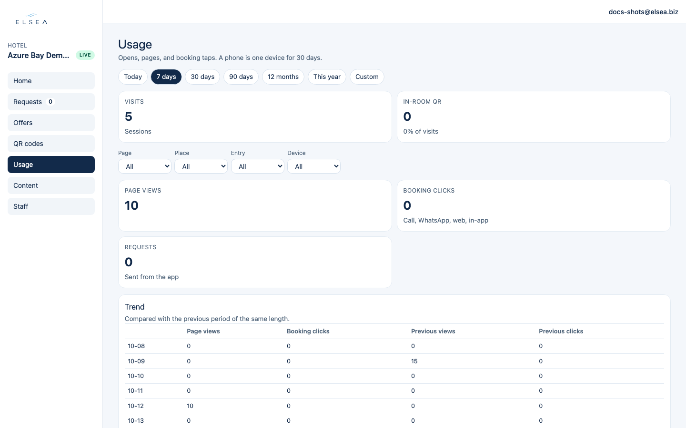Image resolution: width=686 pixels, height=428 pixels.
Task: Click the Visits card showing 5 sessions
Action: 255,117
